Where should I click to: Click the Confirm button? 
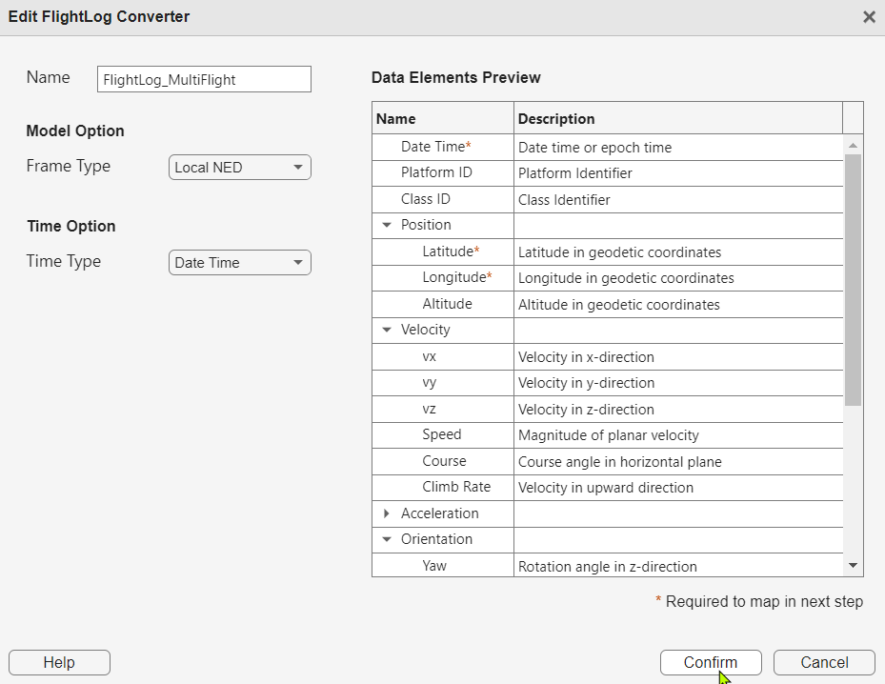click(710, 663)
